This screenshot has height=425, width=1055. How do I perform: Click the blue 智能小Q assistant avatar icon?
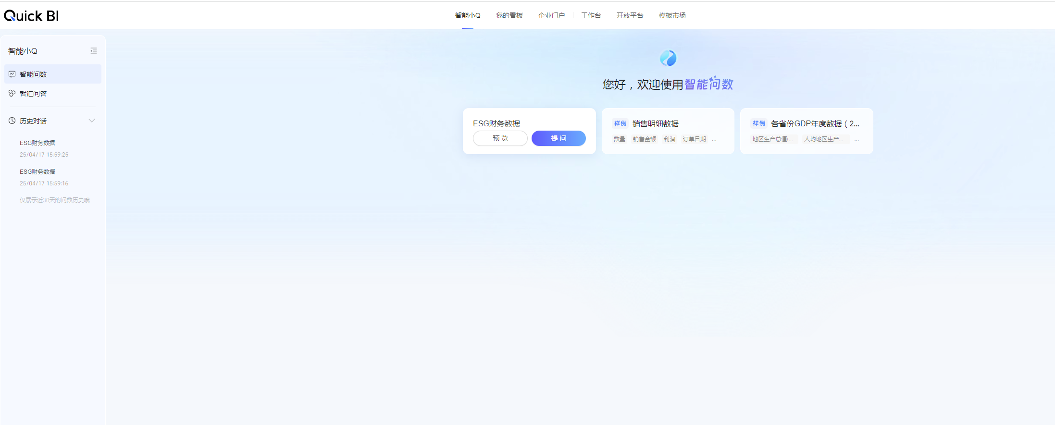pyautogui.click(x=668, y=58)
